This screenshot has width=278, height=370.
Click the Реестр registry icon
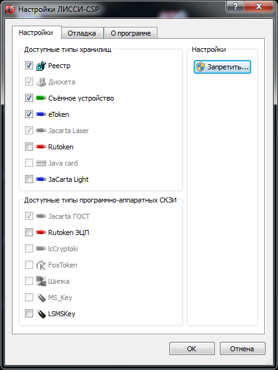tap(41, 66)
